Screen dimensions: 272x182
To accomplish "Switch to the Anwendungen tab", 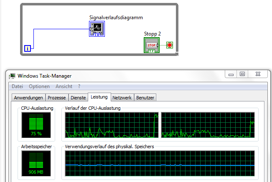I will pos(28,98).
